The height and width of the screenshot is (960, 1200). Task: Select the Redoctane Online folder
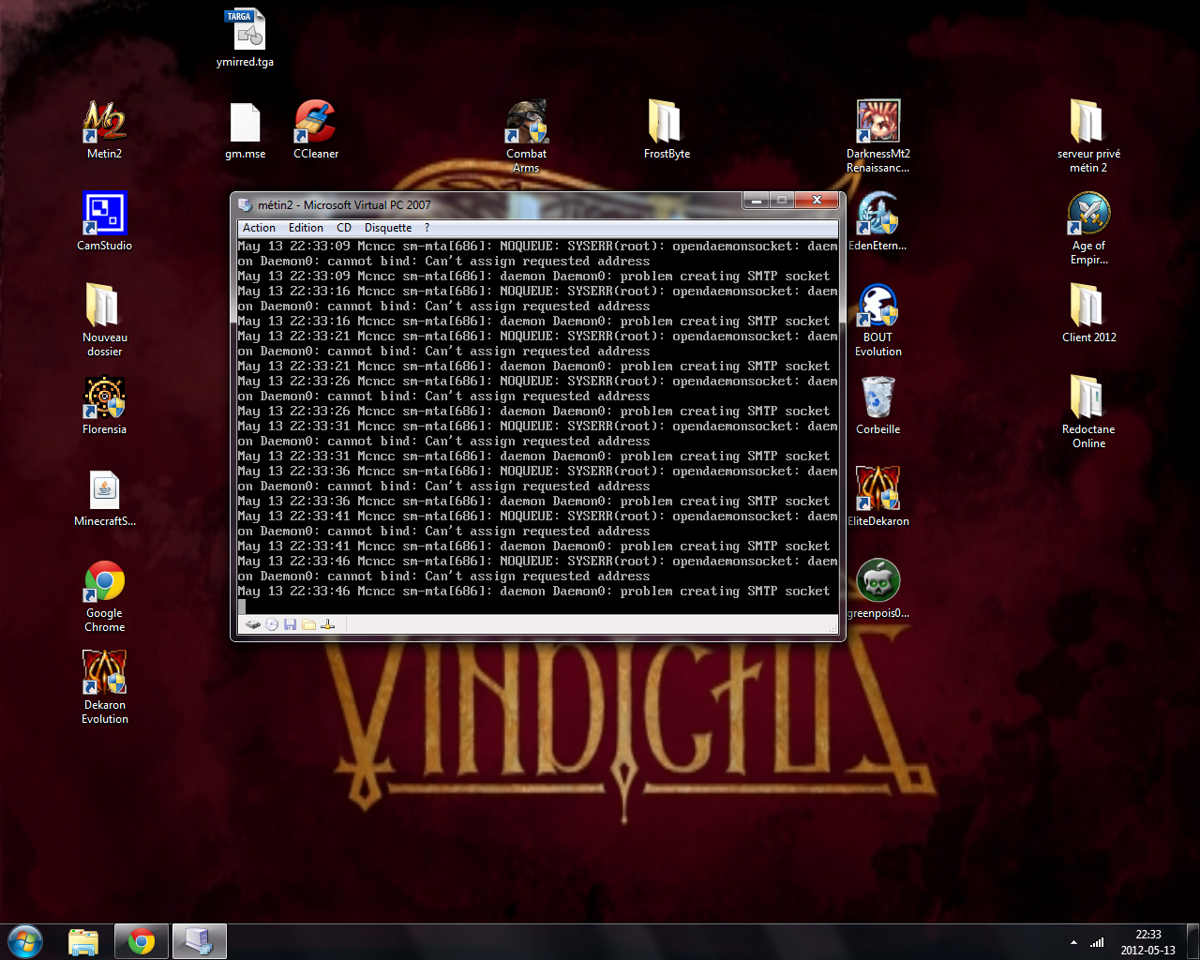1088,412
